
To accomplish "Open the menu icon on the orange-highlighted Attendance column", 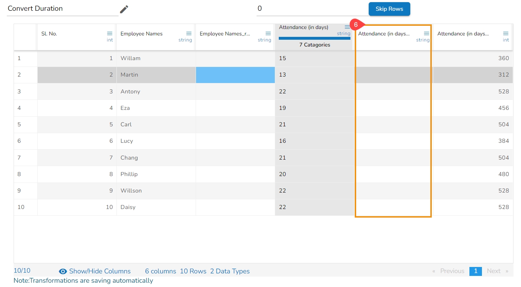I will [426, 34].
